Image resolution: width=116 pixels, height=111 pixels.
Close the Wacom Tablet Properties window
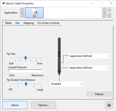[111, 3]
